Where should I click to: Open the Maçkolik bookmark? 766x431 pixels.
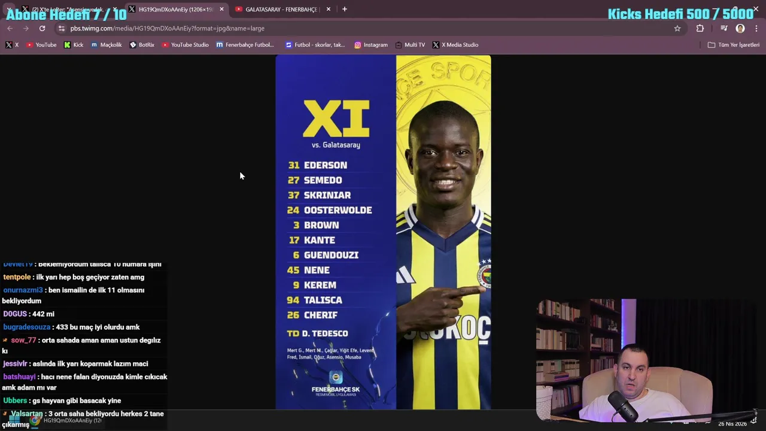pos(106,45)
